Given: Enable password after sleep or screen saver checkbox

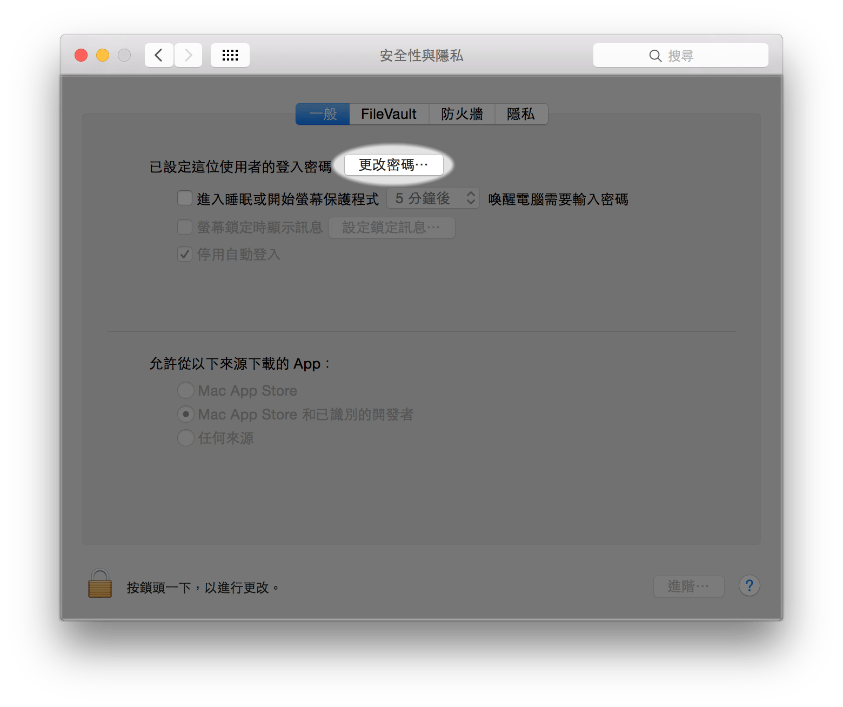Looking at the screenshot, I should click(x=185, y=198).
